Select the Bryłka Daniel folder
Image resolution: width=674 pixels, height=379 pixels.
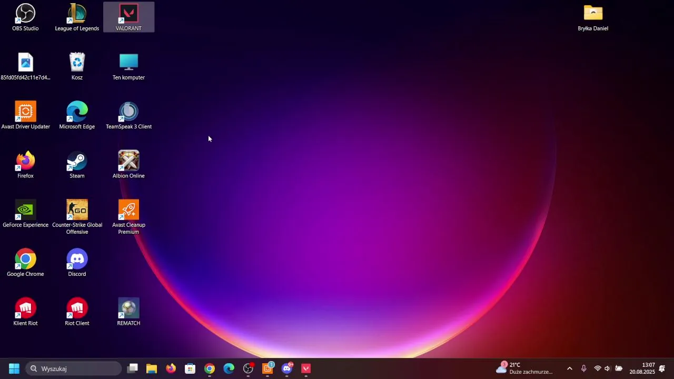[593, 17]
